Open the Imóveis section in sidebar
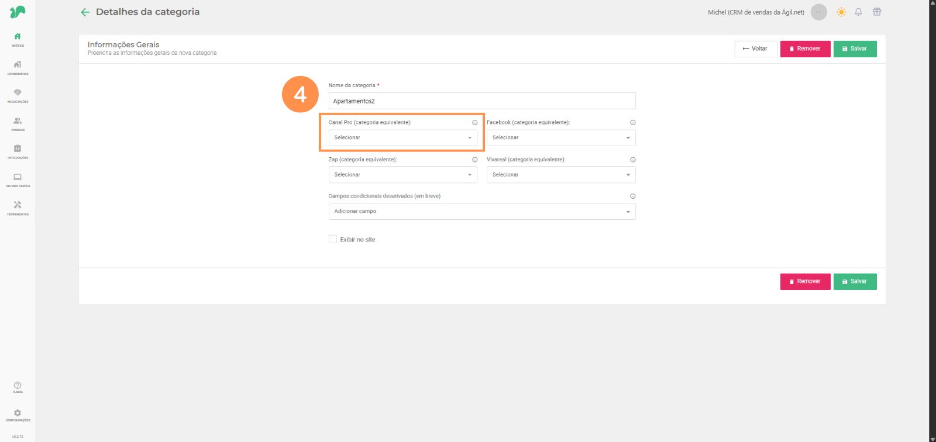936x442 pixels. pos(18,39)
